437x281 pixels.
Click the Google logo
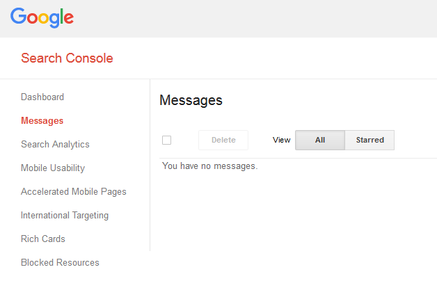point(42,17)
